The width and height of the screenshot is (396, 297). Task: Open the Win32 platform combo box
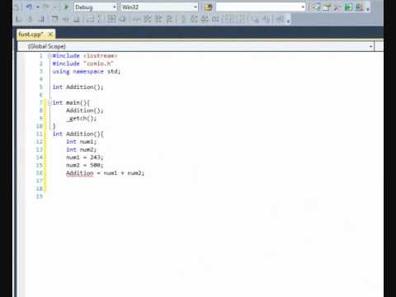(159, 7)
